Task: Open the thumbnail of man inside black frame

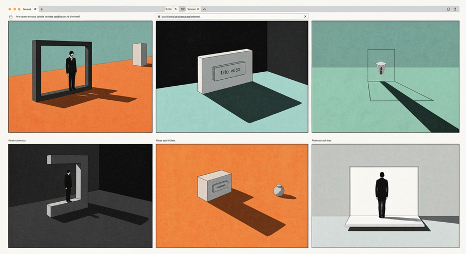Action: pyautogui.click(x=80, y=77)
